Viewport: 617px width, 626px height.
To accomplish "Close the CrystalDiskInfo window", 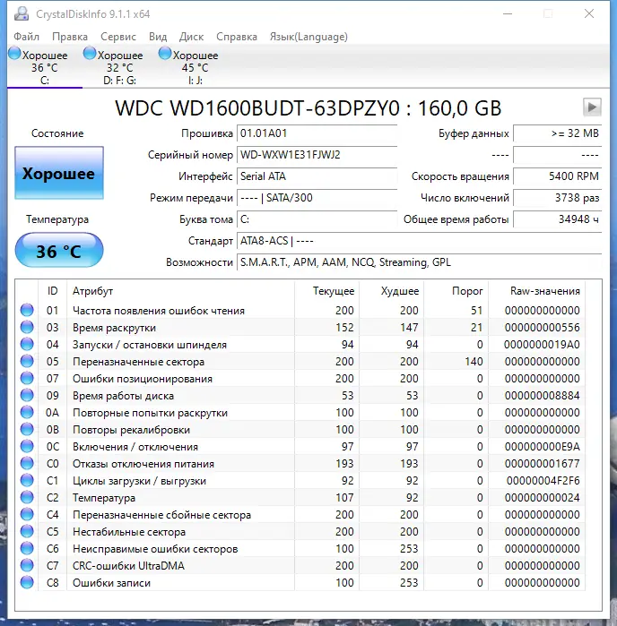I will [x=589, y=14].
